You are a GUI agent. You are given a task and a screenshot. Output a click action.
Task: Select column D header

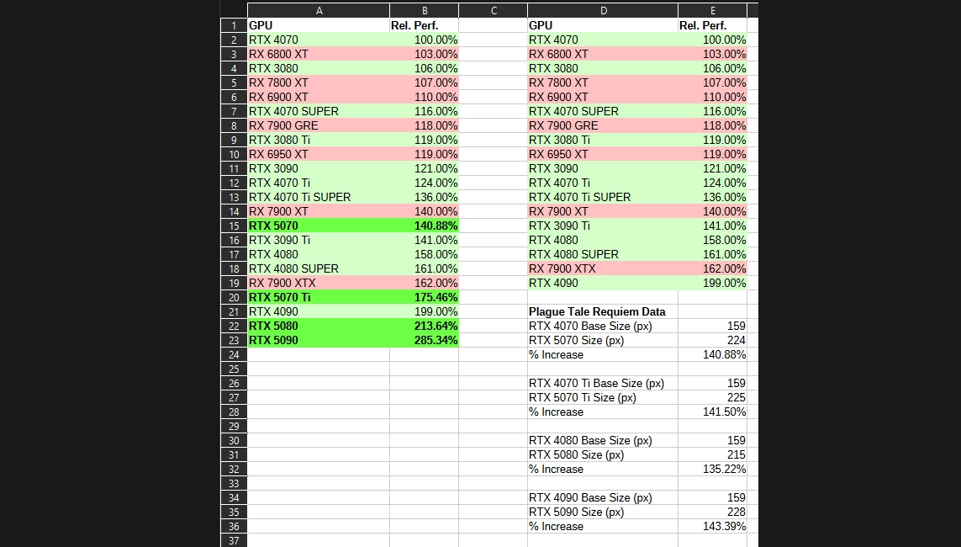603,11
